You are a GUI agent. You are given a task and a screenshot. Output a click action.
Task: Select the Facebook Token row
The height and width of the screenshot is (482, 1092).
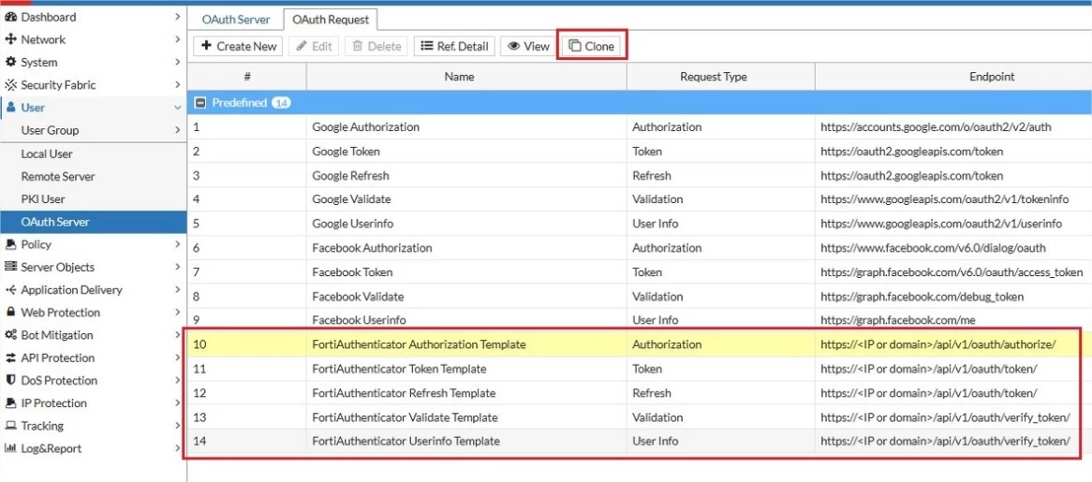coord(640,272)
